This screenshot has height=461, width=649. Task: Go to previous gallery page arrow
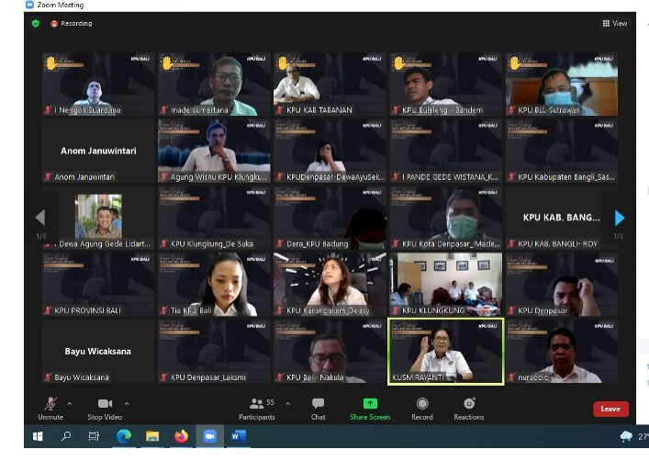tap(39, 218)
